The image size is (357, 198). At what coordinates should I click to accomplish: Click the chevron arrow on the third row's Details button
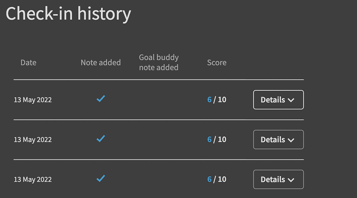coord(291,180)
